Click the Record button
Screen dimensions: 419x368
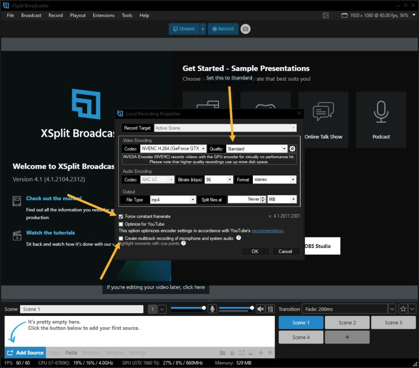coord(223,29)
